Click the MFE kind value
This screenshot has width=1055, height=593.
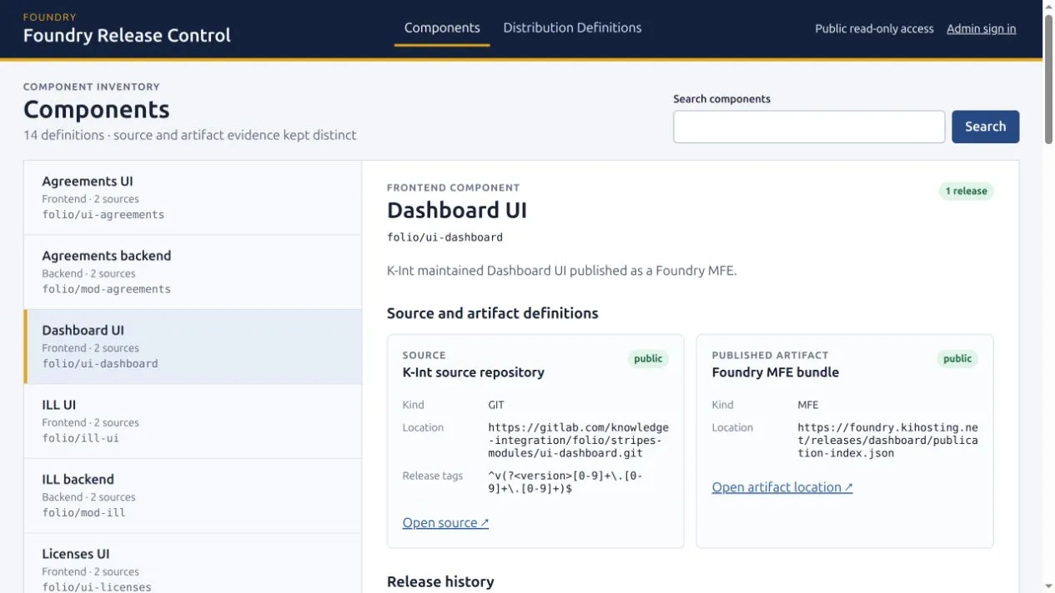(x=808, y=405)
